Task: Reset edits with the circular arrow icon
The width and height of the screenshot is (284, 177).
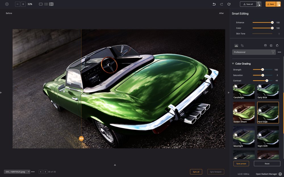Action: click(229, 4)
